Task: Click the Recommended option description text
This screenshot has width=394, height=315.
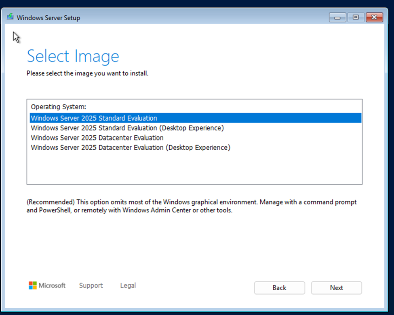Action: 192,206
